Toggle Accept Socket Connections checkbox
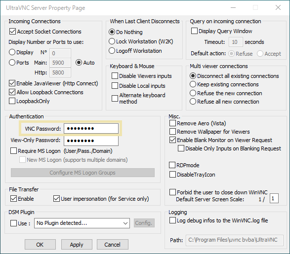 pyautogui.click(x=12, y=32)
